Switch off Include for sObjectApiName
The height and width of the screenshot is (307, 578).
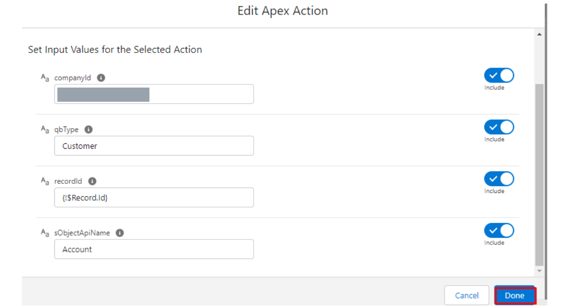coord(499,230)
